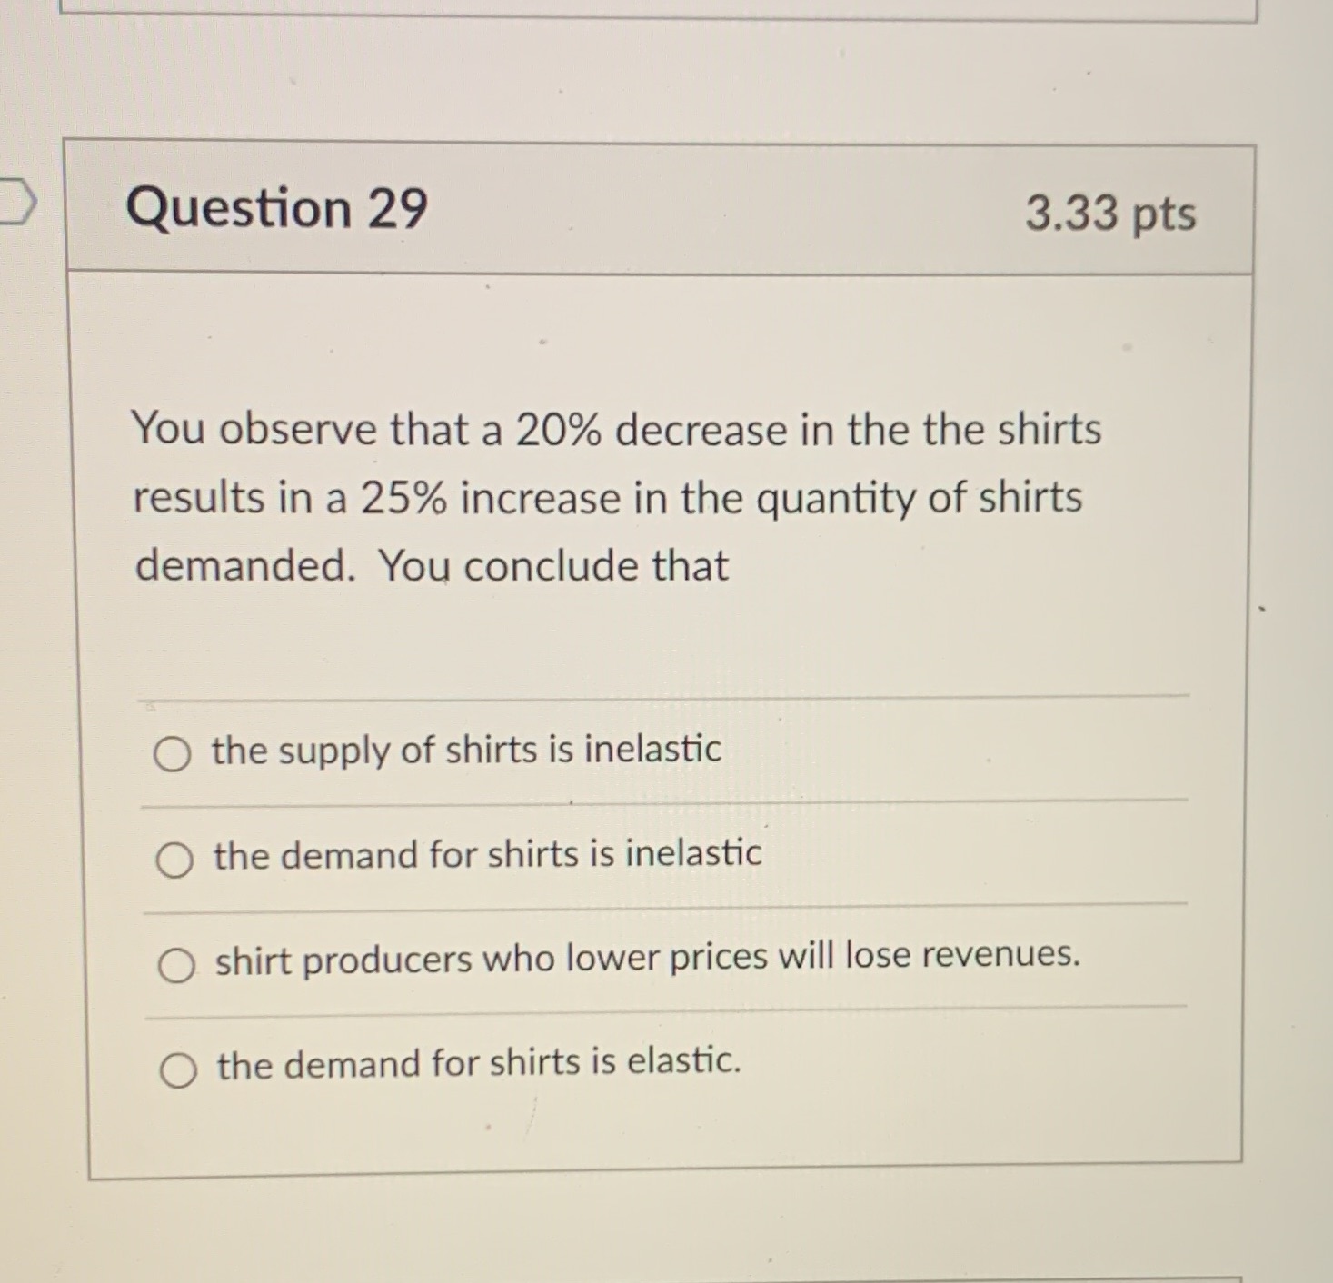Screen dimensions: 1333x1283
Task: Click the answer text 'the demand for shirts is inelastic'
Action: point(487,855)
